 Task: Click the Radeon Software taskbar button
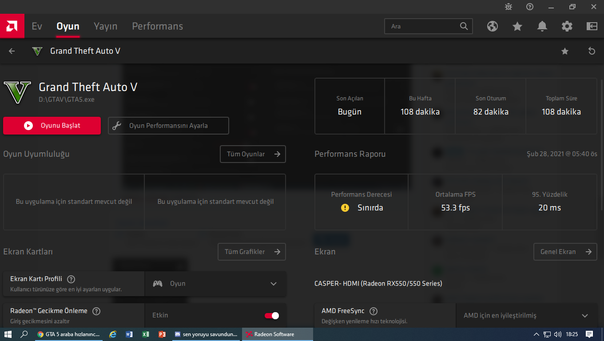(x=278, y=334)
